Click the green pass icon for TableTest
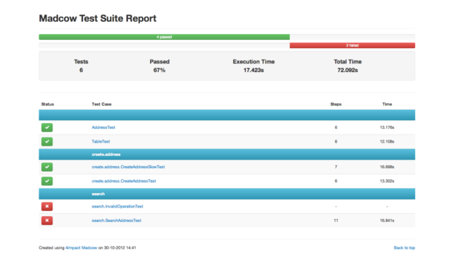Viewport: 466px width, 262px height. click(47, 141)
